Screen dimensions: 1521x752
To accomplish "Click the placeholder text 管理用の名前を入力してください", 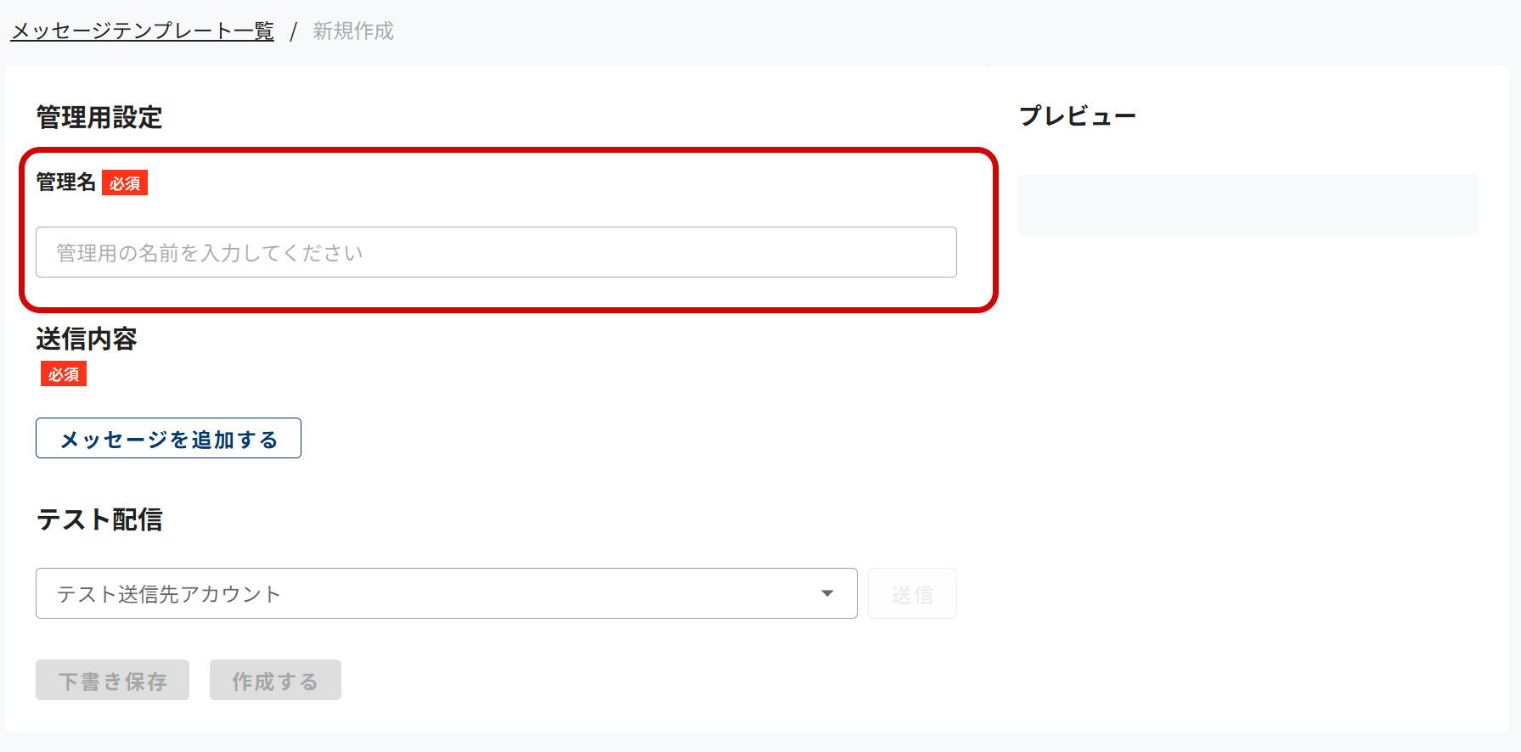I will [210, 253].
